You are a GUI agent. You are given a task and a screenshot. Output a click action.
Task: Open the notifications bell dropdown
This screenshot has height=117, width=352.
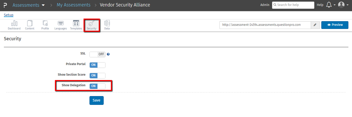coord(331,5)
